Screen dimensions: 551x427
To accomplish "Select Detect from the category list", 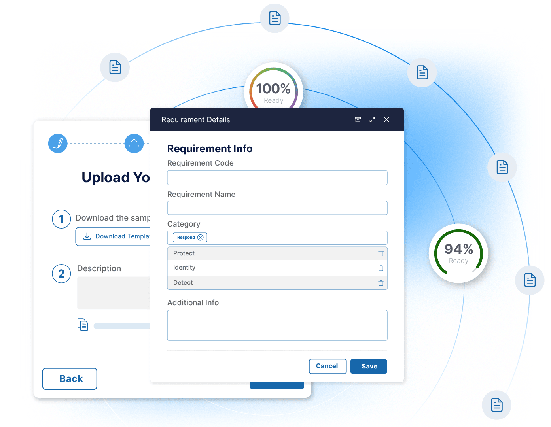I will (183, 283).
